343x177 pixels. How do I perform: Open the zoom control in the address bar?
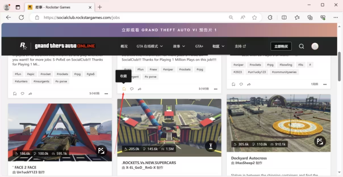pyautogui.click(x=231, y=17)
